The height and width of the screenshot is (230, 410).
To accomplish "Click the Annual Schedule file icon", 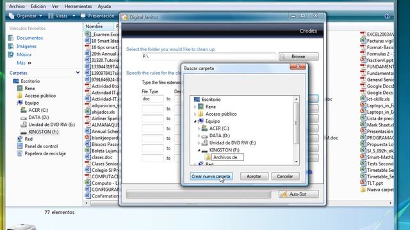I will tap(88, 131).
